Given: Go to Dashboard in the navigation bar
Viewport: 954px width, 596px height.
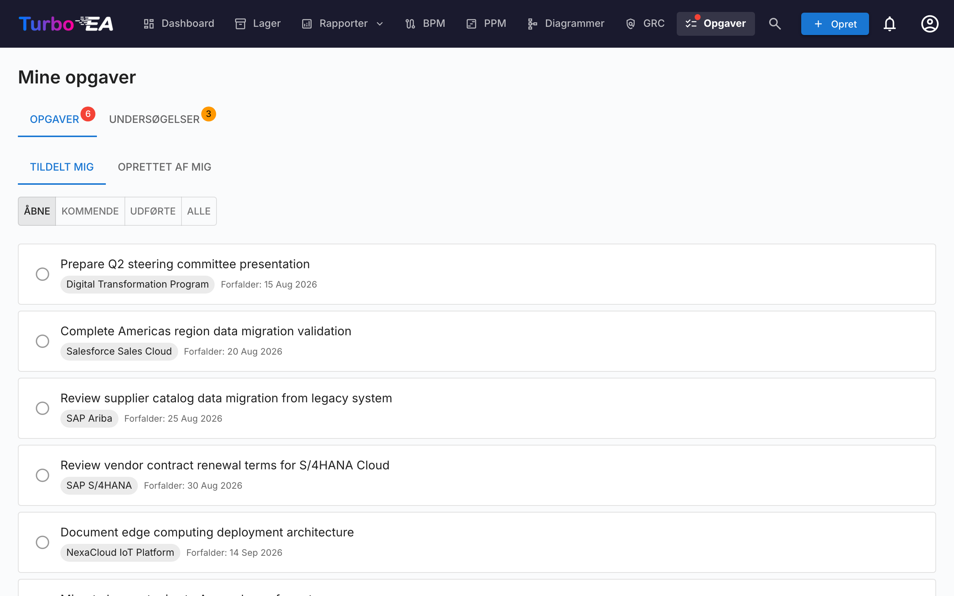Looking at the screenshot, I should pyautogui.click(x=179, y=23).
